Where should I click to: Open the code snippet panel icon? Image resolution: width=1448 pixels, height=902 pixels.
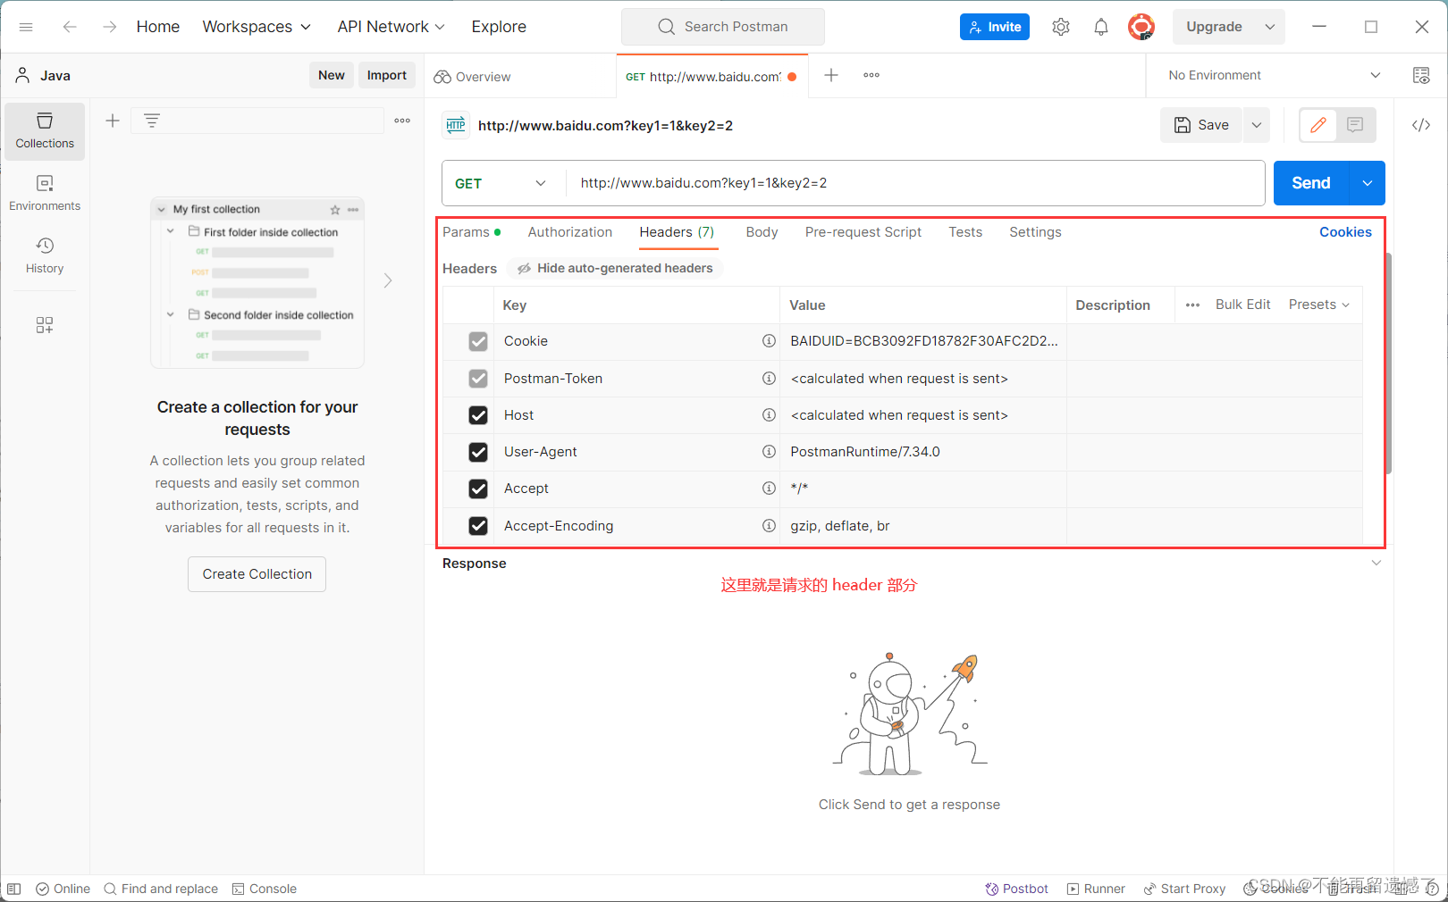click(1421, 125)
